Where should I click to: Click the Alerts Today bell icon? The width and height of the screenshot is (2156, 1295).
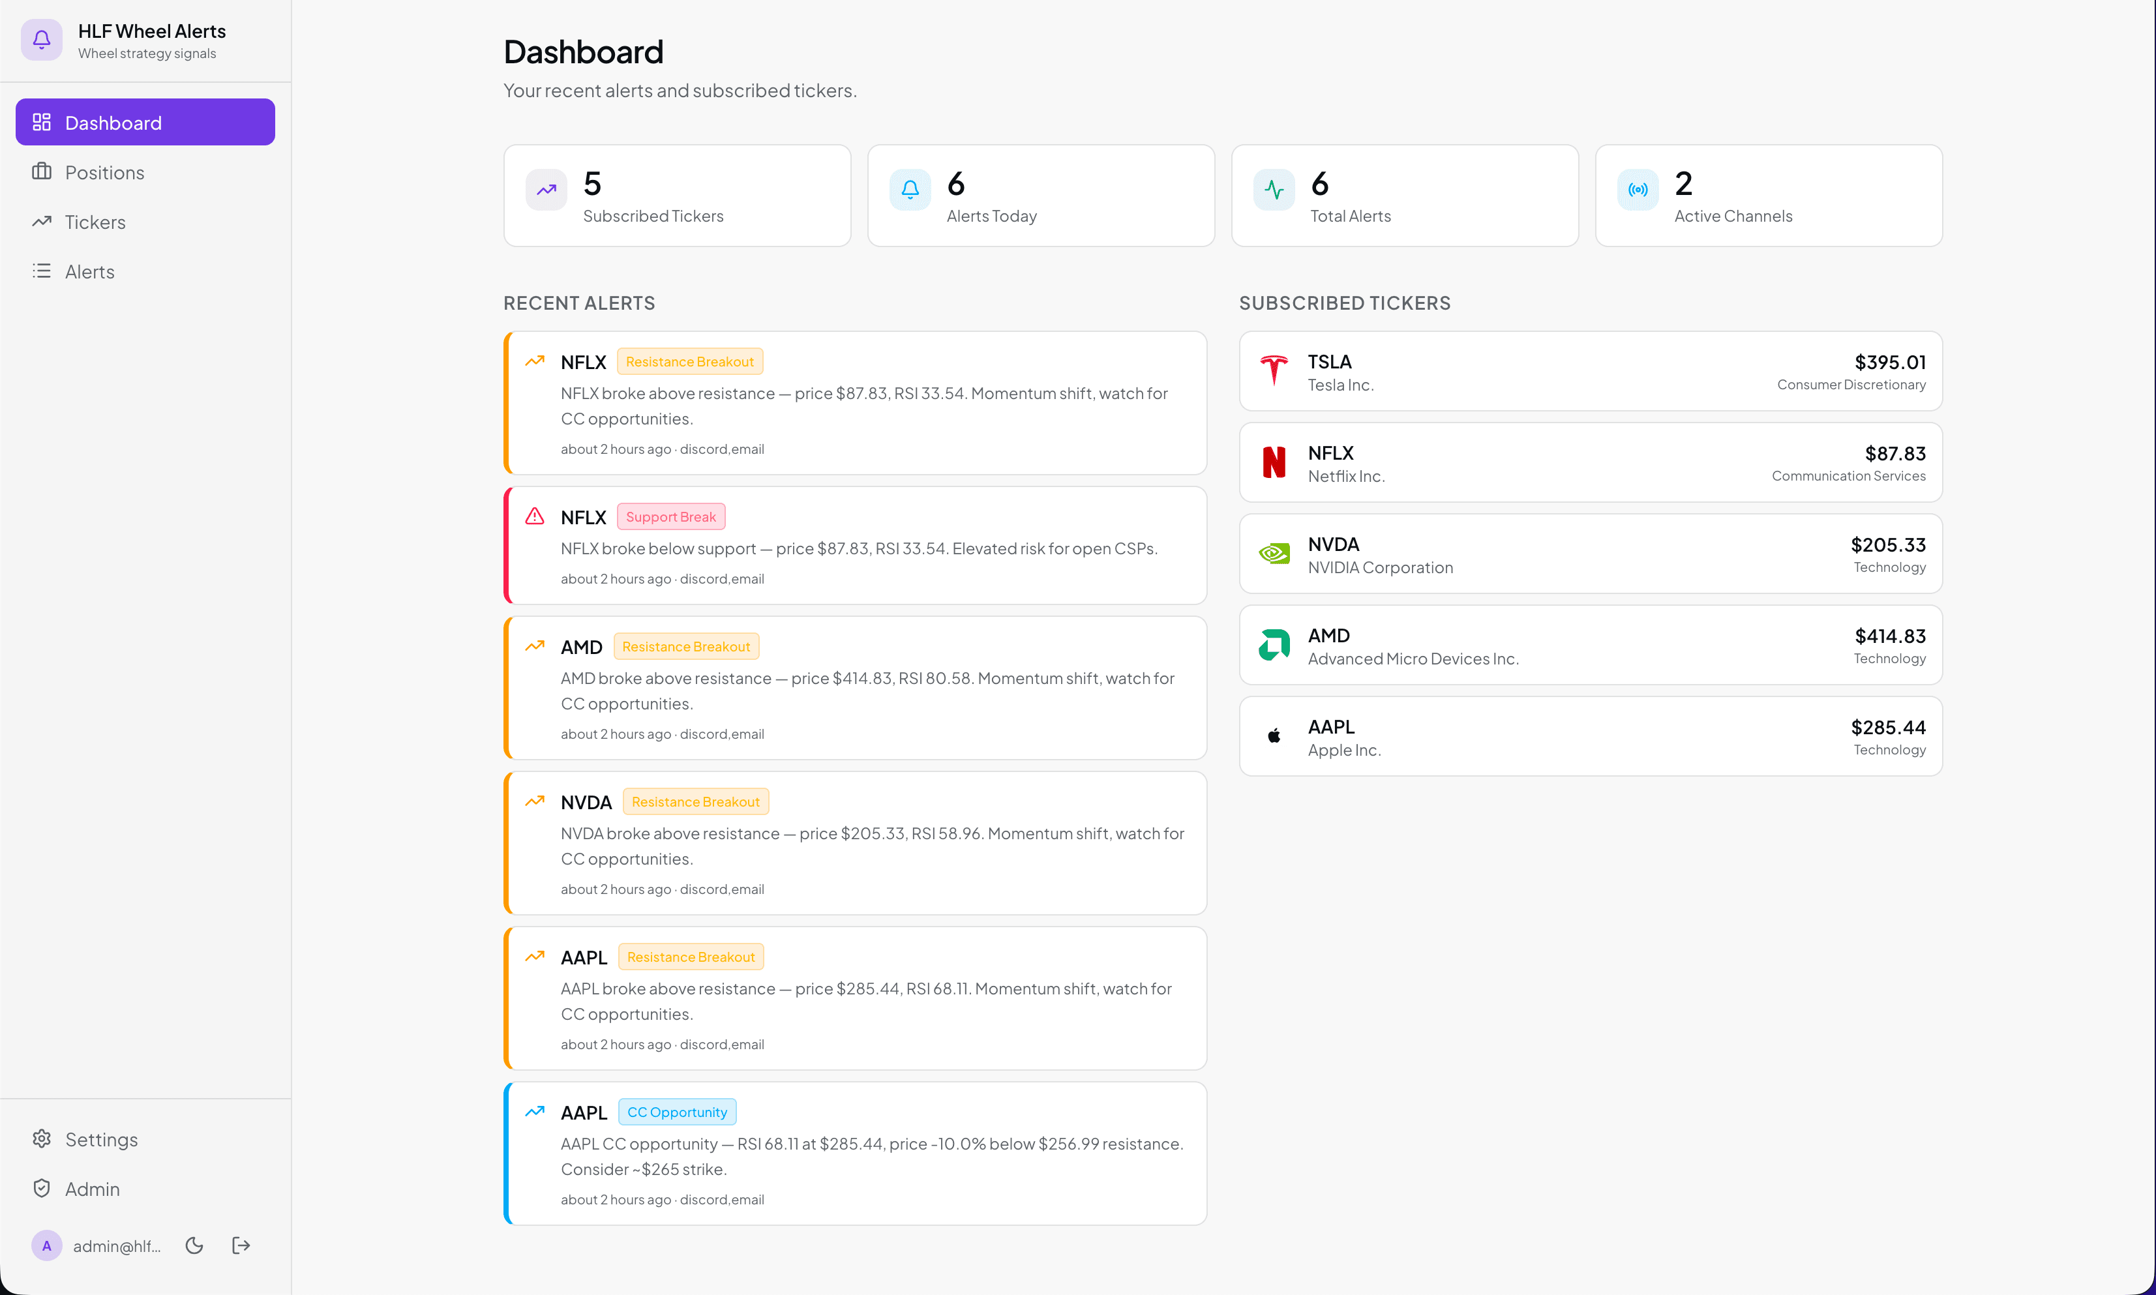point(910,189)
